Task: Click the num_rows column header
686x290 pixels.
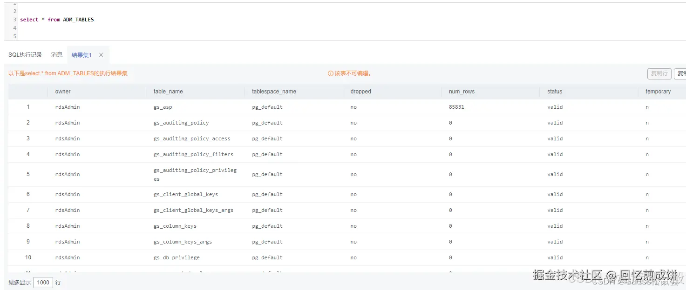Action: pos(462,92)
